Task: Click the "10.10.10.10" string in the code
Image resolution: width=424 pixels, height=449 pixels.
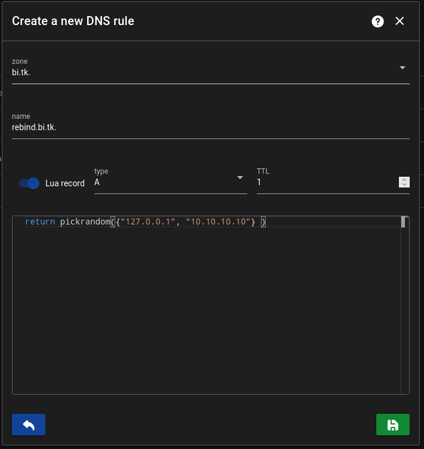Action: click(x=219, y=222)
